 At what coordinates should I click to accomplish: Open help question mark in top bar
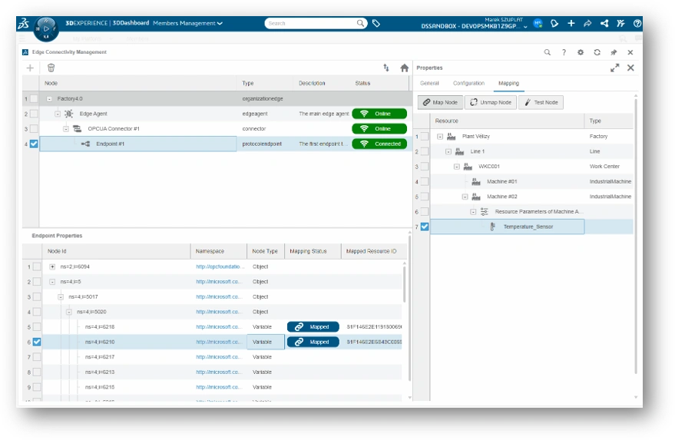click(x=637, y=23)
